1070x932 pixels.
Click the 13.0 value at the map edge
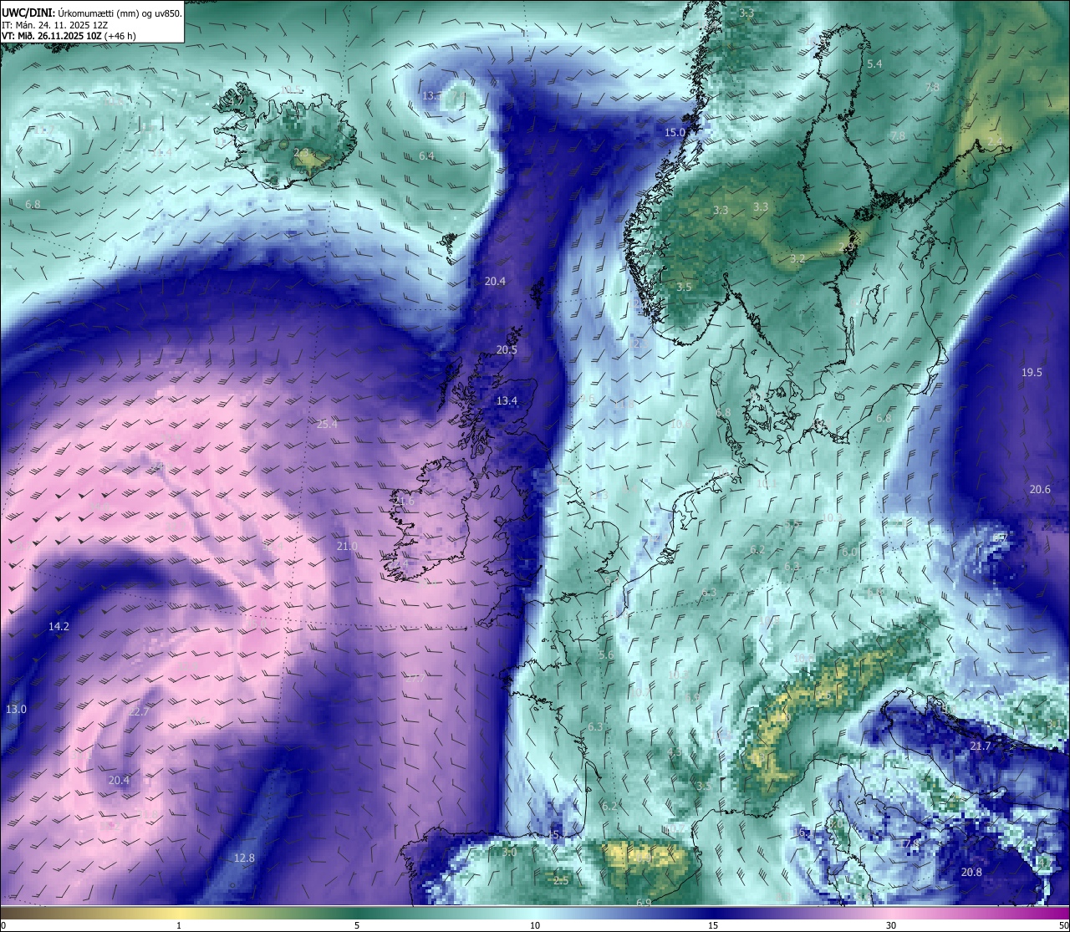click(x=16, y=709)
